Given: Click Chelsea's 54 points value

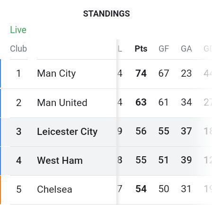Looking at the screenshot, I should [141, 189].
